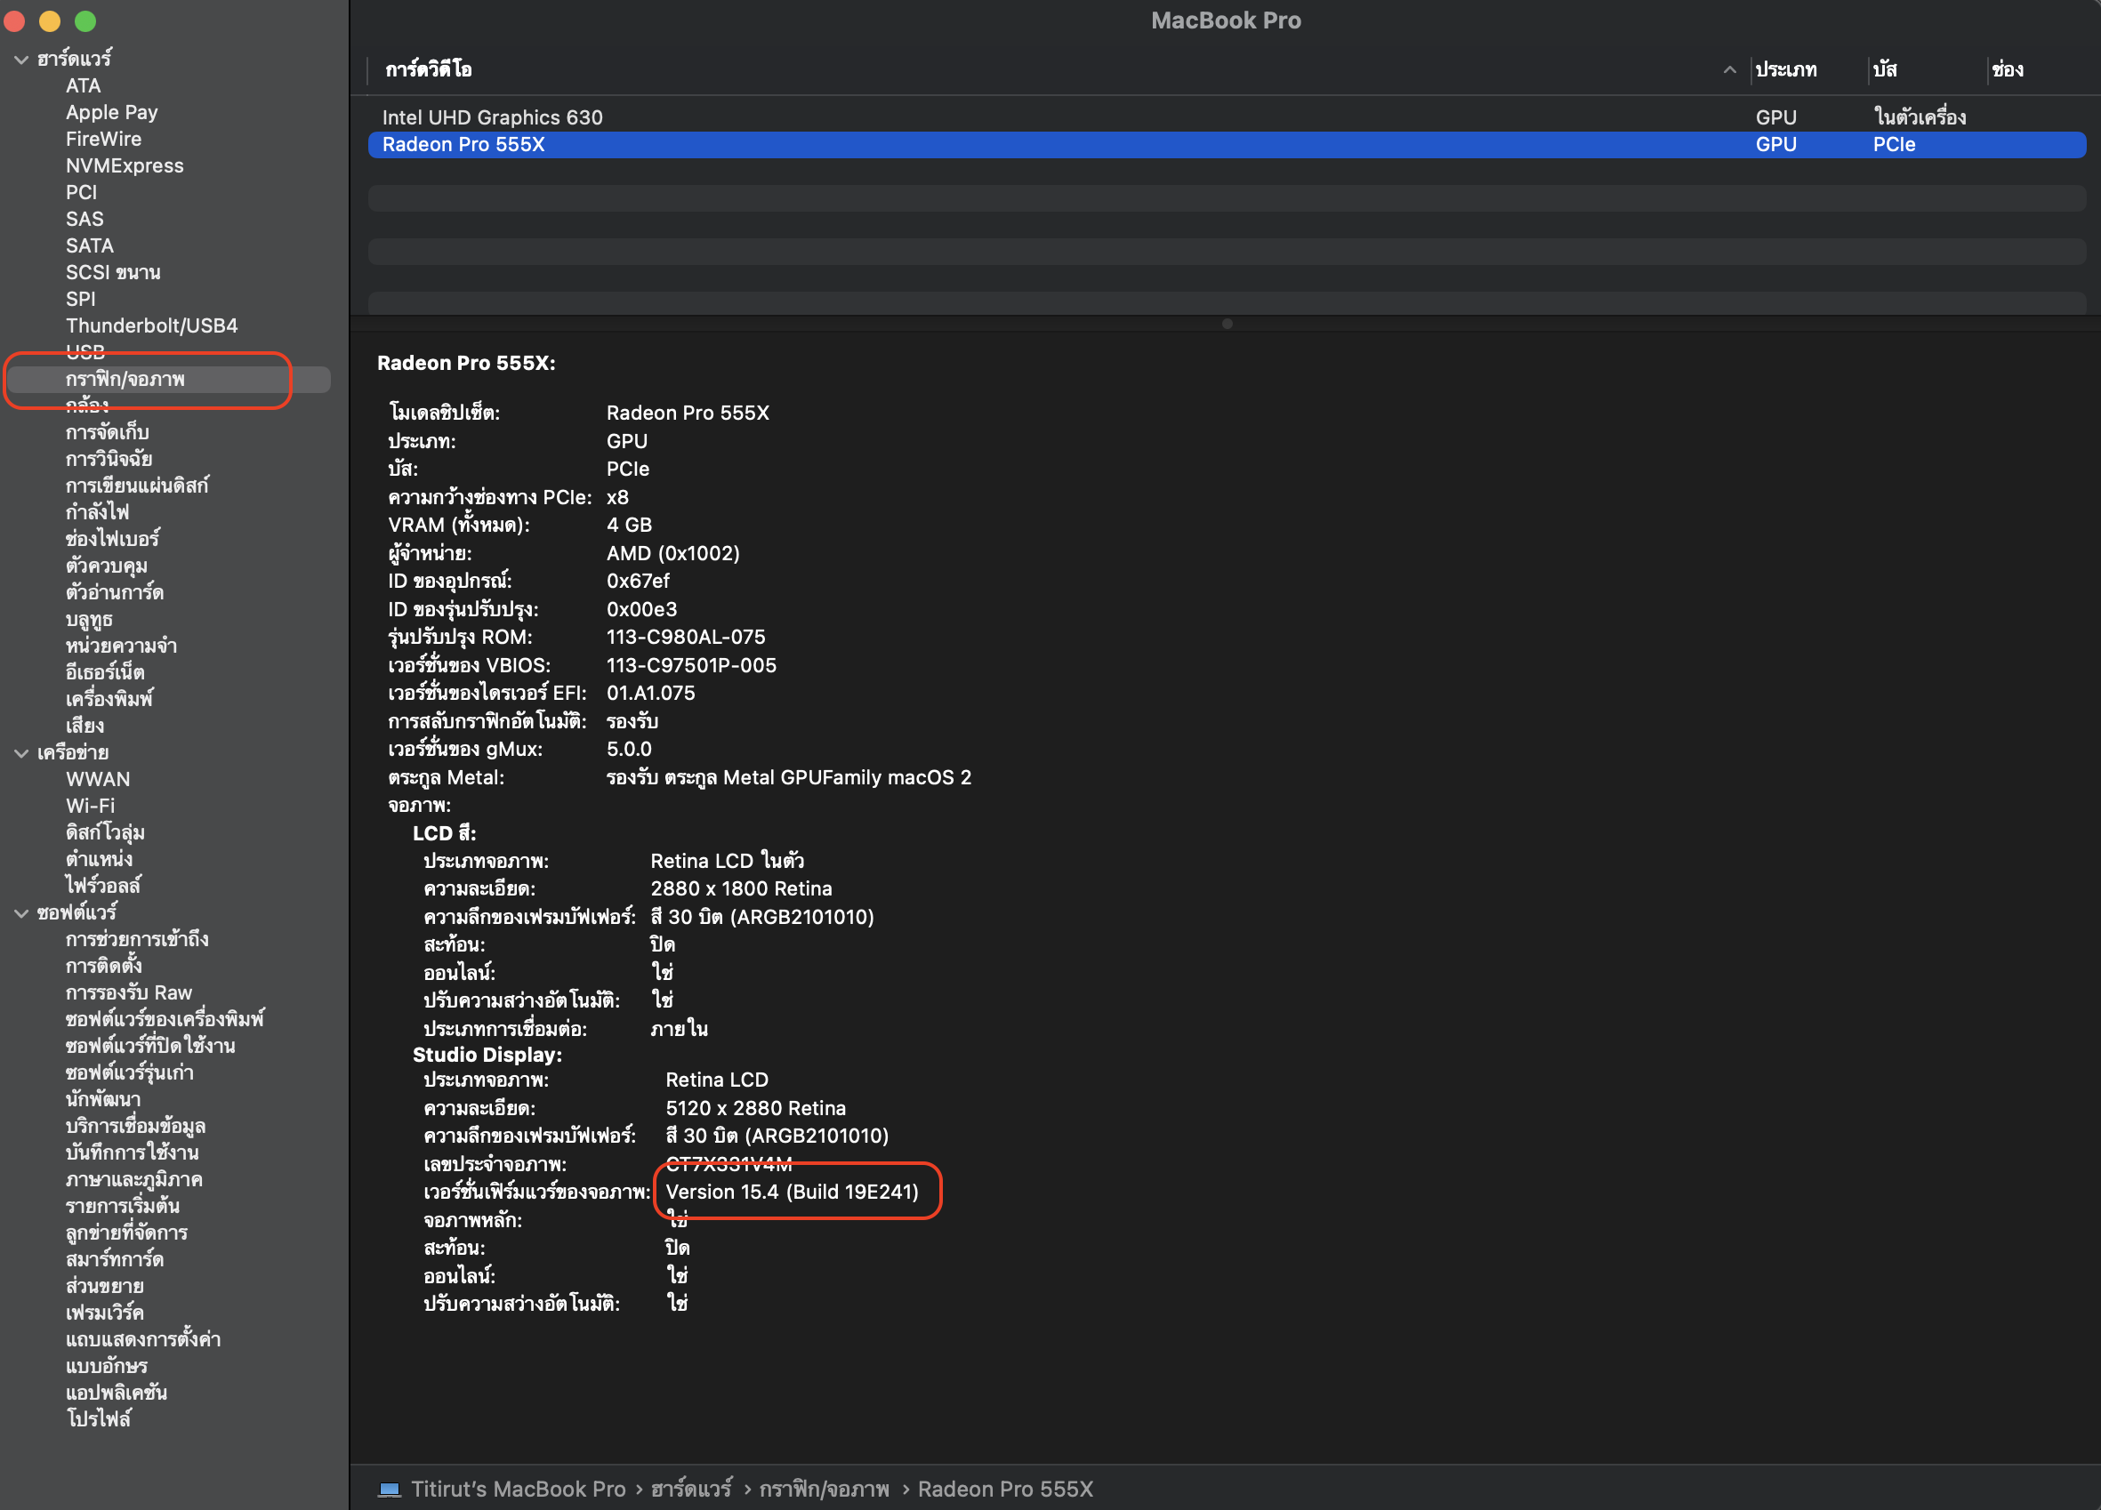The image size is (2101, 1510).
Task: Sort by บัส column header
Action: (x=1884, y=69)
